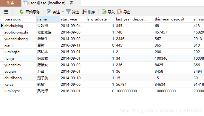Viewport: 204px width, 116px height.
Task: Select the name cell 楚子航
Action: [48, 78]
